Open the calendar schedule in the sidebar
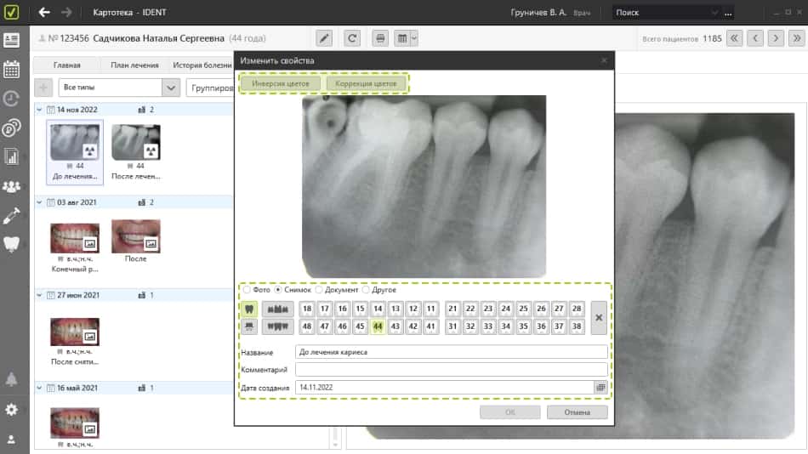Viewport: 808px width, 454px height. click(12, 70)
